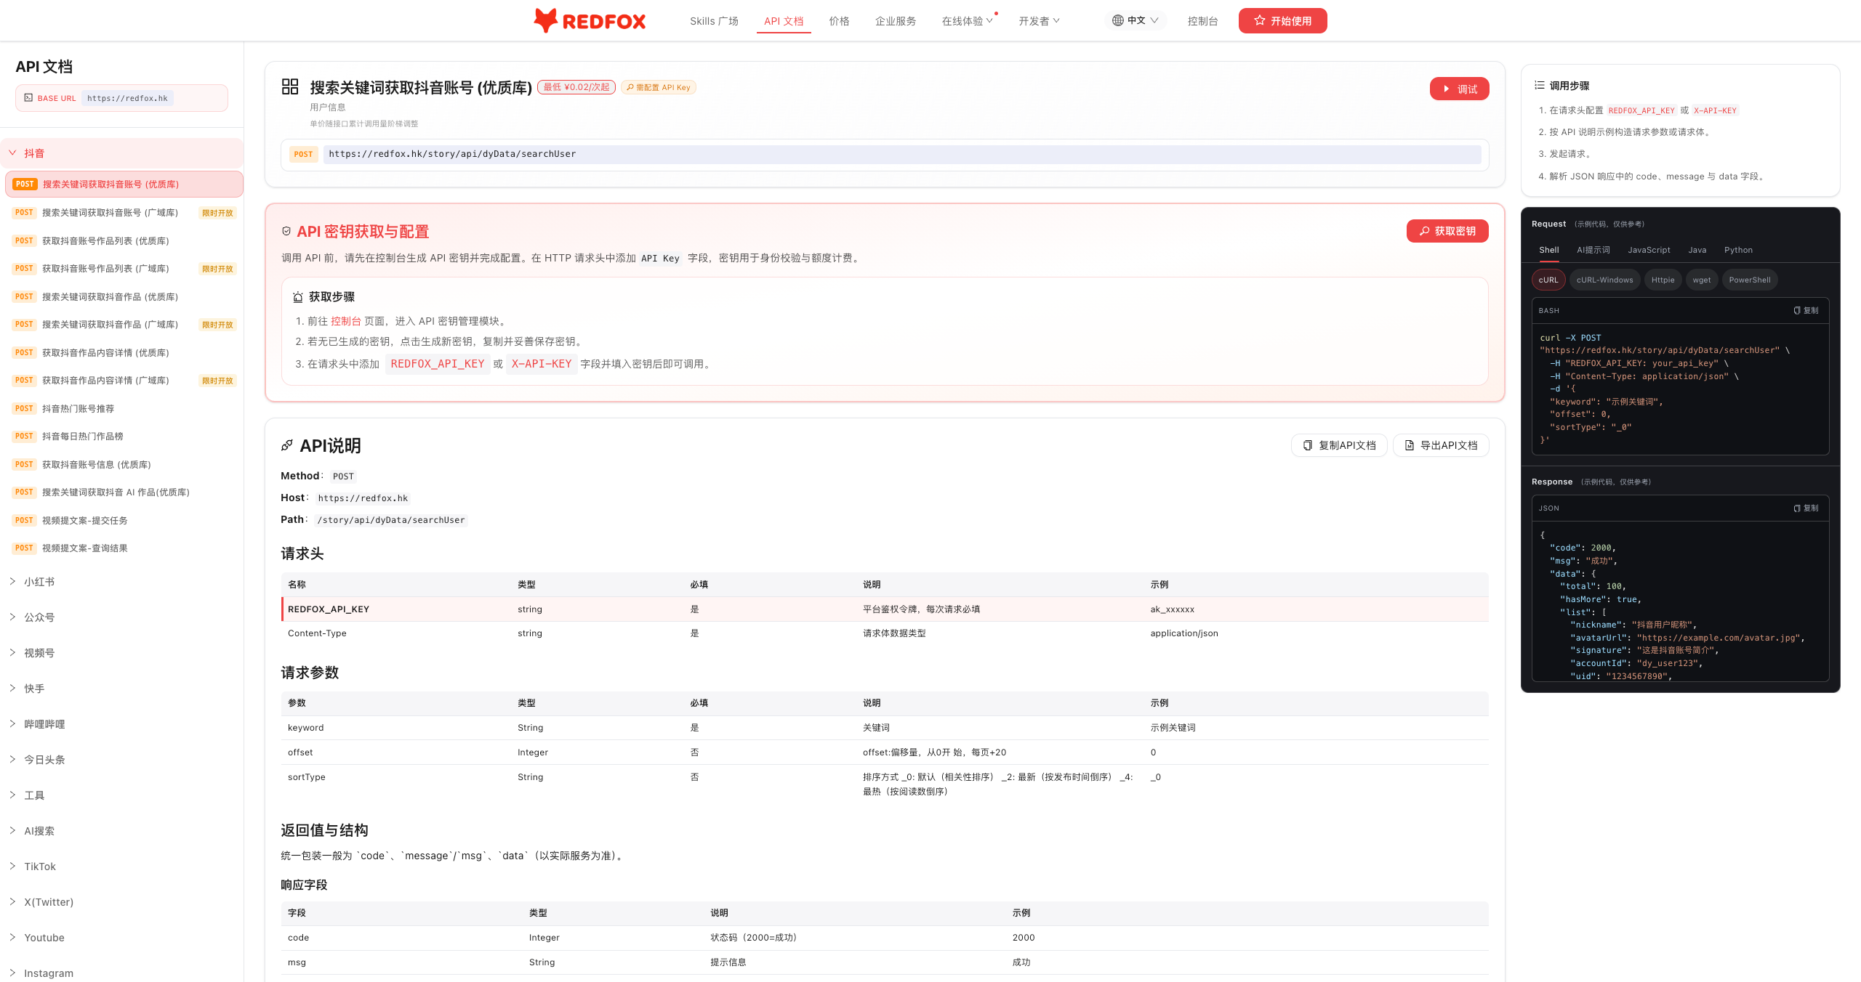
Task: Switch to the Shell code tab
Action: pyautogui.click(x=1549, y=250)
